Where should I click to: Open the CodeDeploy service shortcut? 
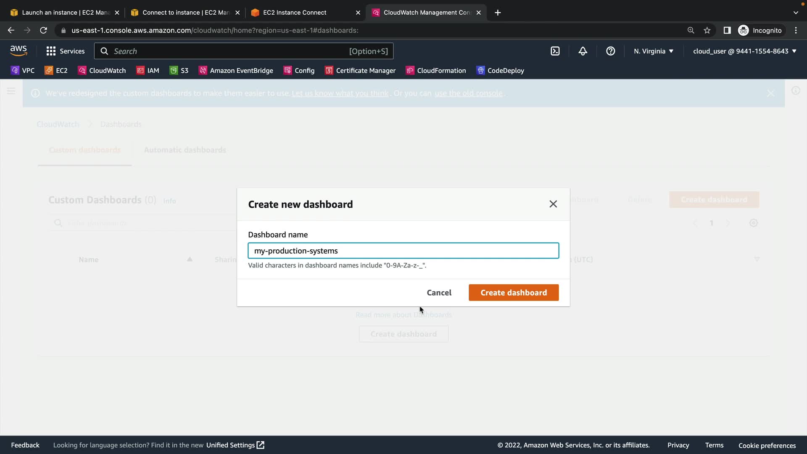click(x=500, y=71)
